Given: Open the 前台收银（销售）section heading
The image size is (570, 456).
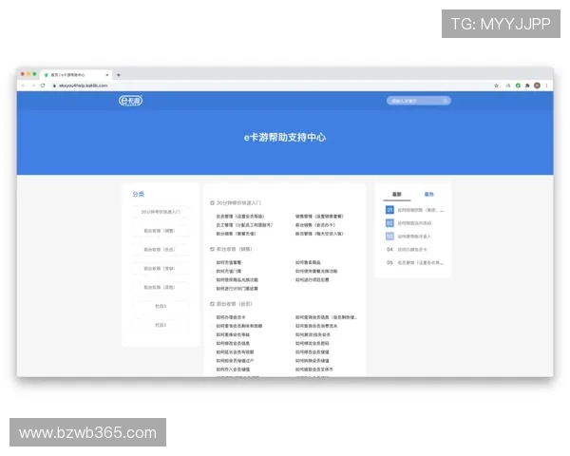Looking at the screenshot, I should [235, 249].
